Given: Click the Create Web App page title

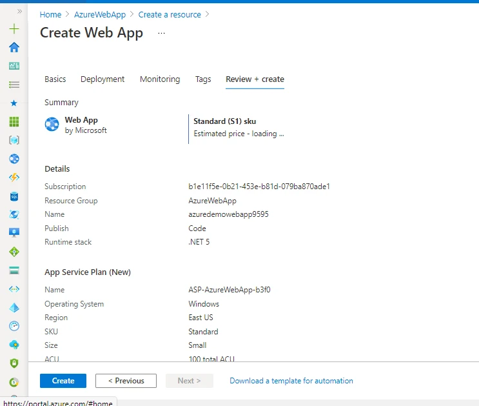Looking at the screenshot, I should [92, 33].
